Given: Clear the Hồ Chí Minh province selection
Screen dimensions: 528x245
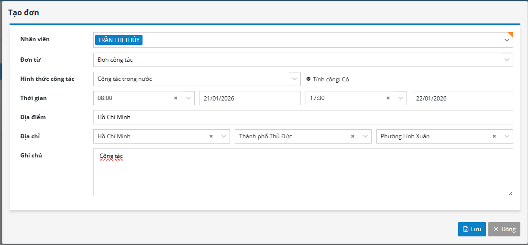Looking at the screenshot, I should coord(211,136).
